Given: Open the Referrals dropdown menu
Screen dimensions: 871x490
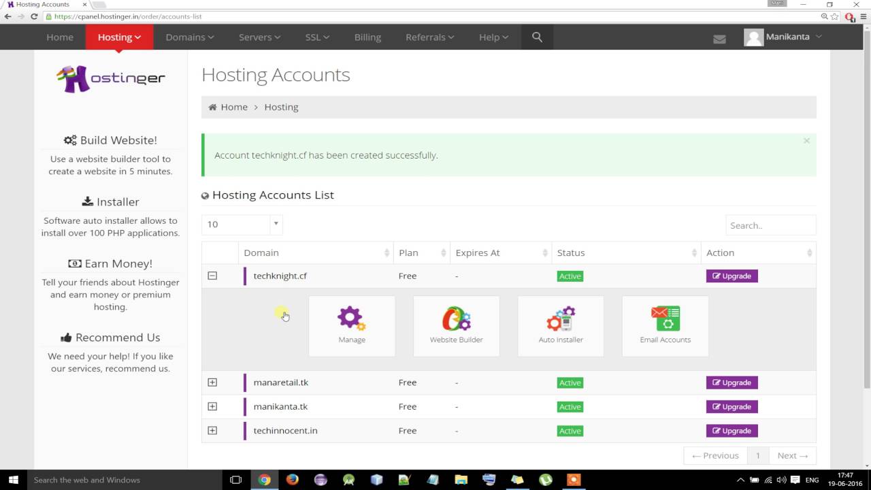Looking at the screenshot, I should tap(430, 37).
